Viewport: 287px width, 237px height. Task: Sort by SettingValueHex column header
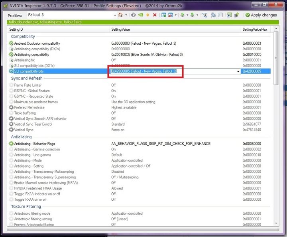point(255,29)
